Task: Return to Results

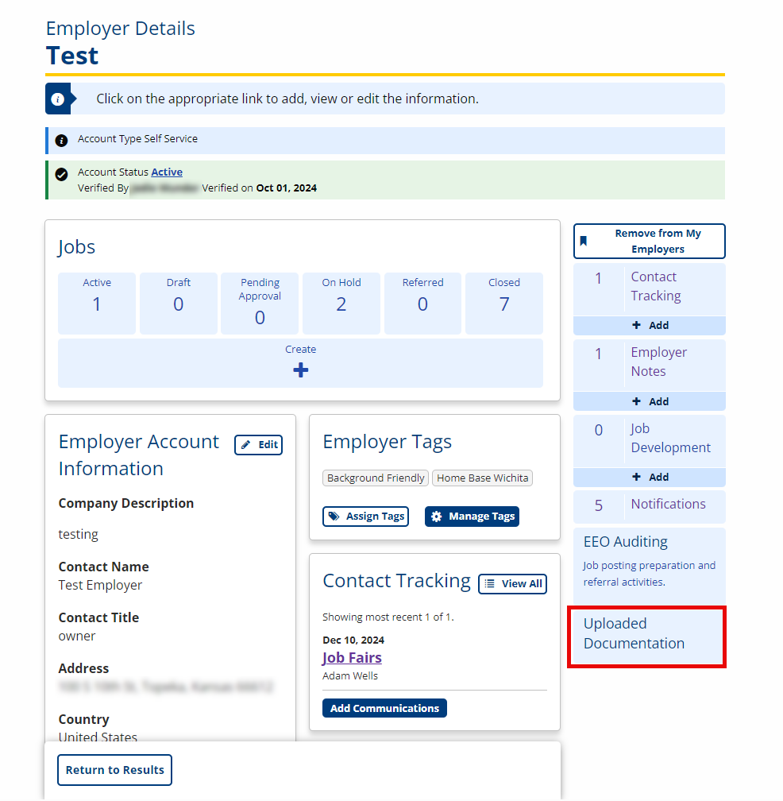Action: click(115, 770)
